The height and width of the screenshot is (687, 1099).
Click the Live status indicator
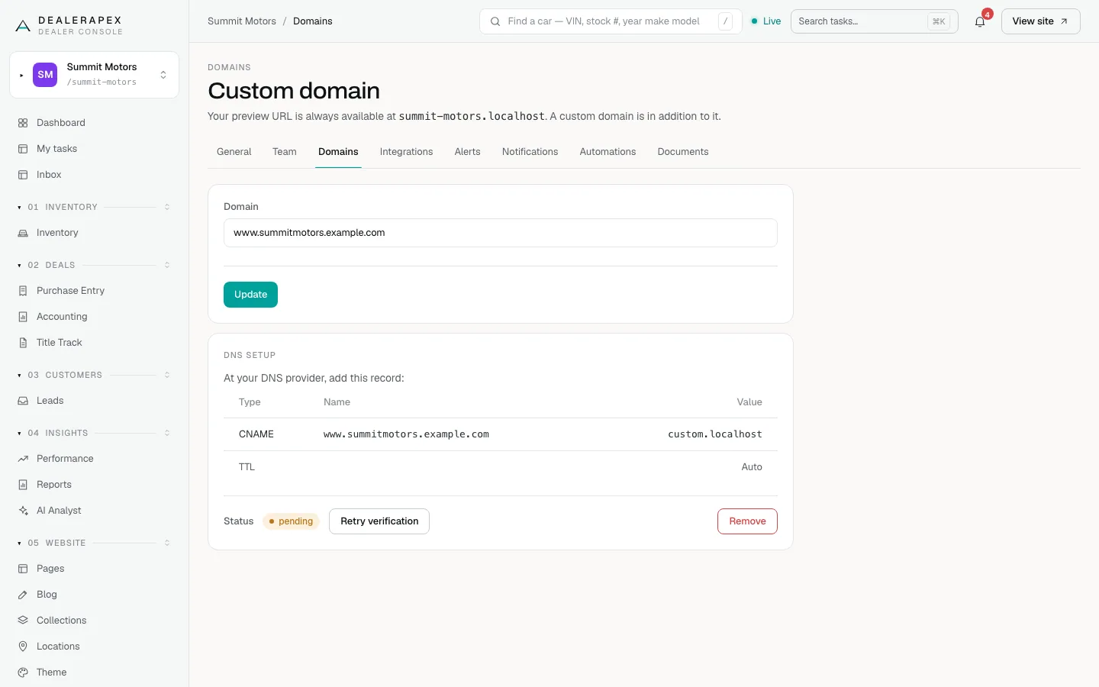(766, 21)
